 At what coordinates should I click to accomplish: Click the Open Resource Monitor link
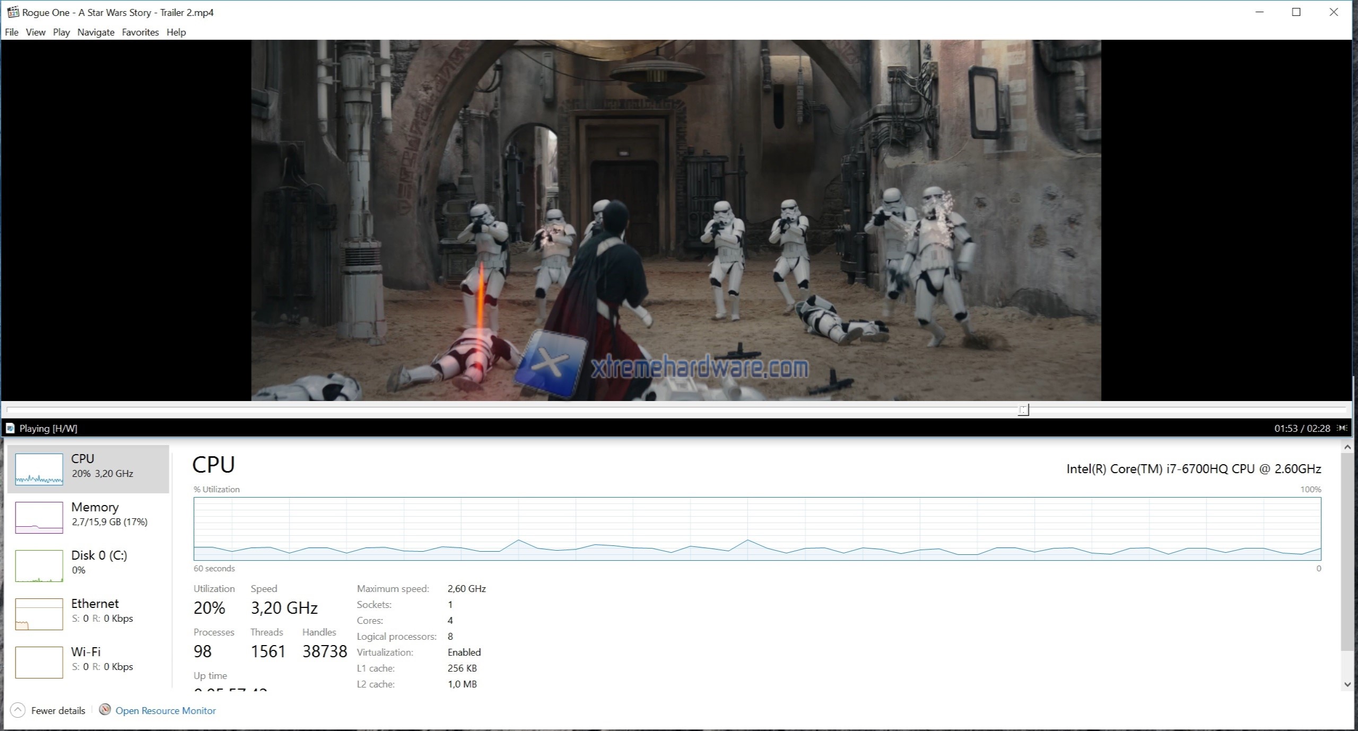click(166, 710)
